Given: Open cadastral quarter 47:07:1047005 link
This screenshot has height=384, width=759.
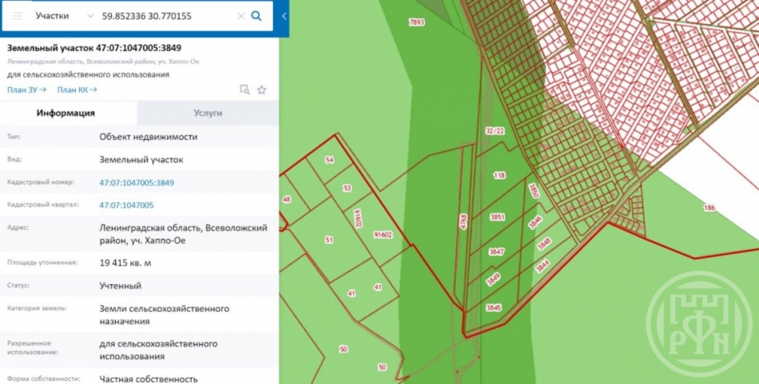Looking at the screenshot, I should click(126, 205).
